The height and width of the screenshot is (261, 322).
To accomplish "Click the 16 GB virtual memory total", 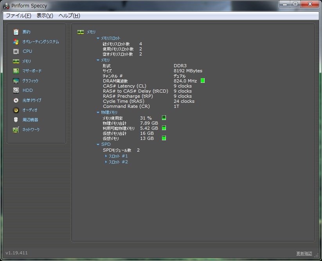I will click(x=147, y=133).
